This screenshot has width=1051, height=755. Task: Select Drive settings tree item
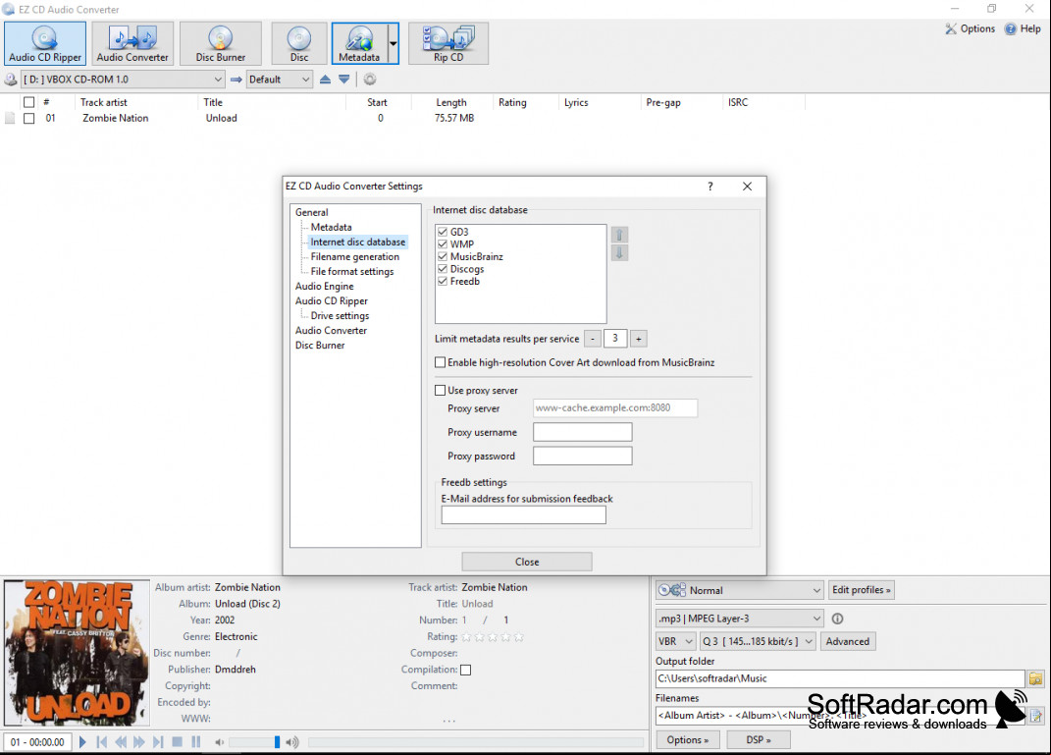[x=340, y=316]
